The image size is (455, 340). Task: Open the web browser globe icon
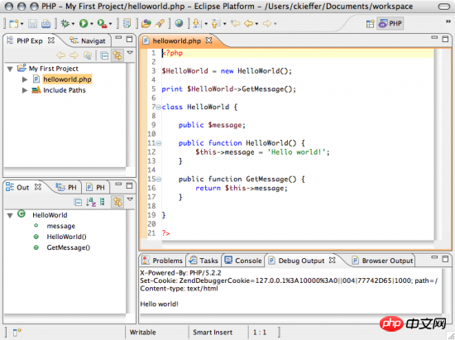coord(179,23)
